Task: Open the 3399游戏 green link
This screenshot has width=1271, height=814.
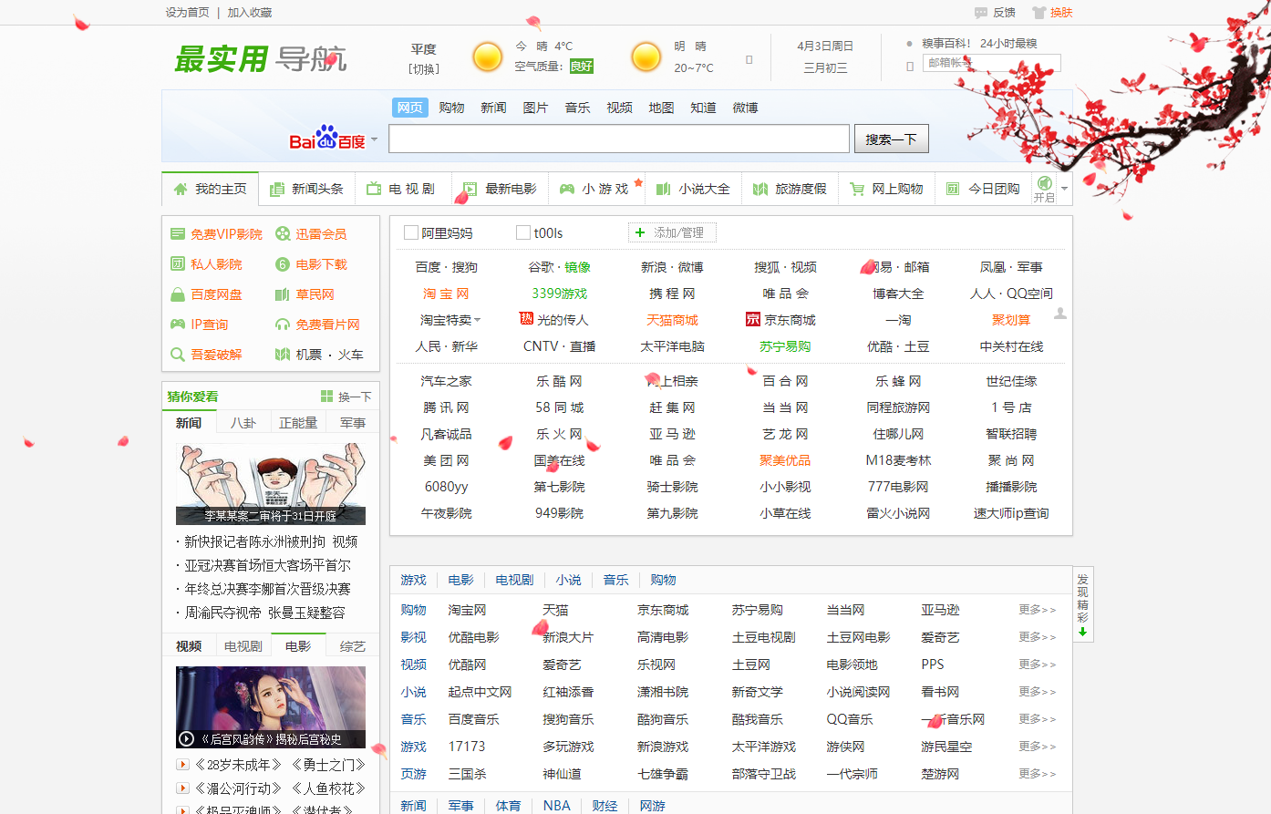Action: click(560, 294)
